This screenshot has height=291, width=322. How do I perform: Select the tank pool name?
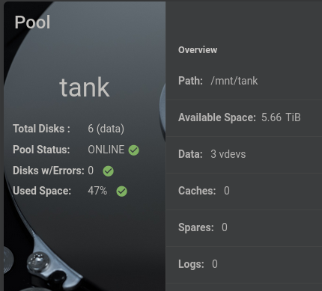coord(85,88)
